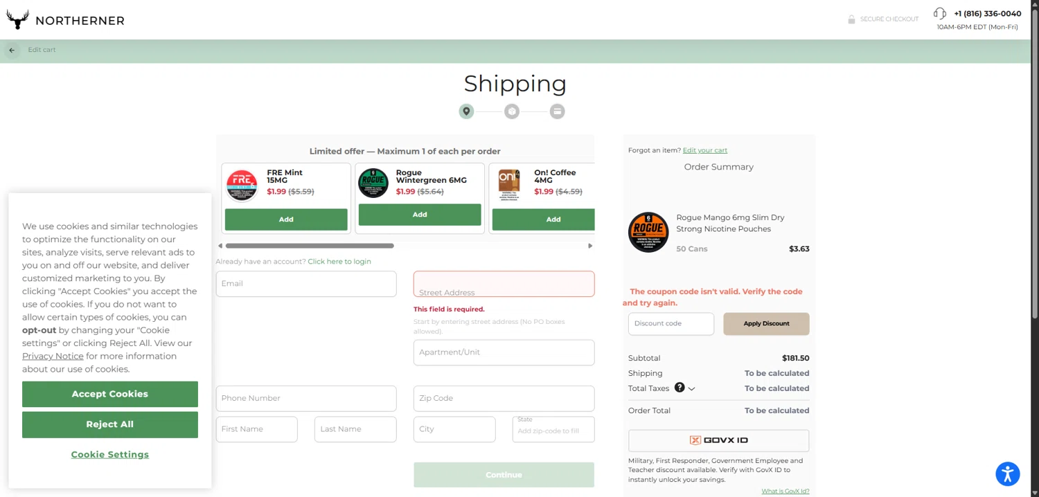Click the back arrow beside Edit cart
Image resolution: width=1039 pixels, height=497 pixels.
(12, 51)
